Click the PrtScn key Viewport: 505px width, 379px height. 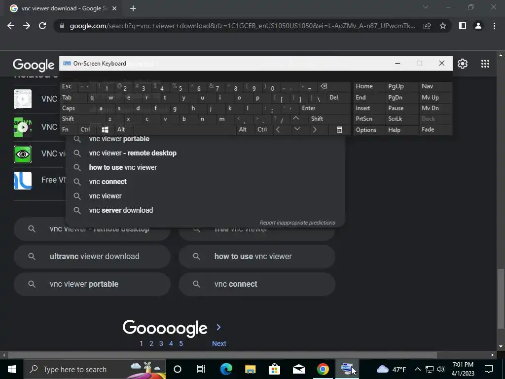364,118
